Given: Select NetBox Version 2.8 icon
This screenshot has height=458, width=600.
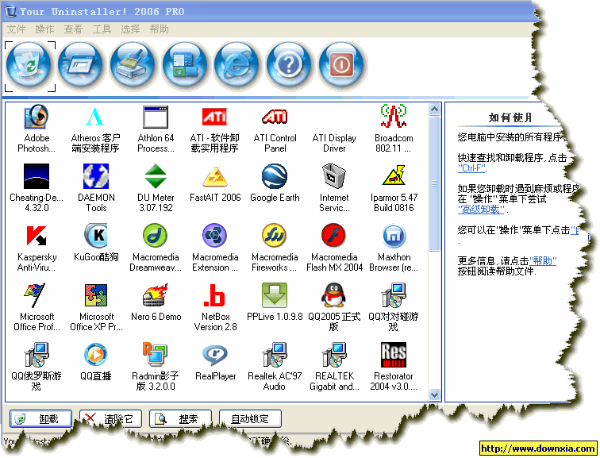Looking at the screenshot, I should 214,296.
